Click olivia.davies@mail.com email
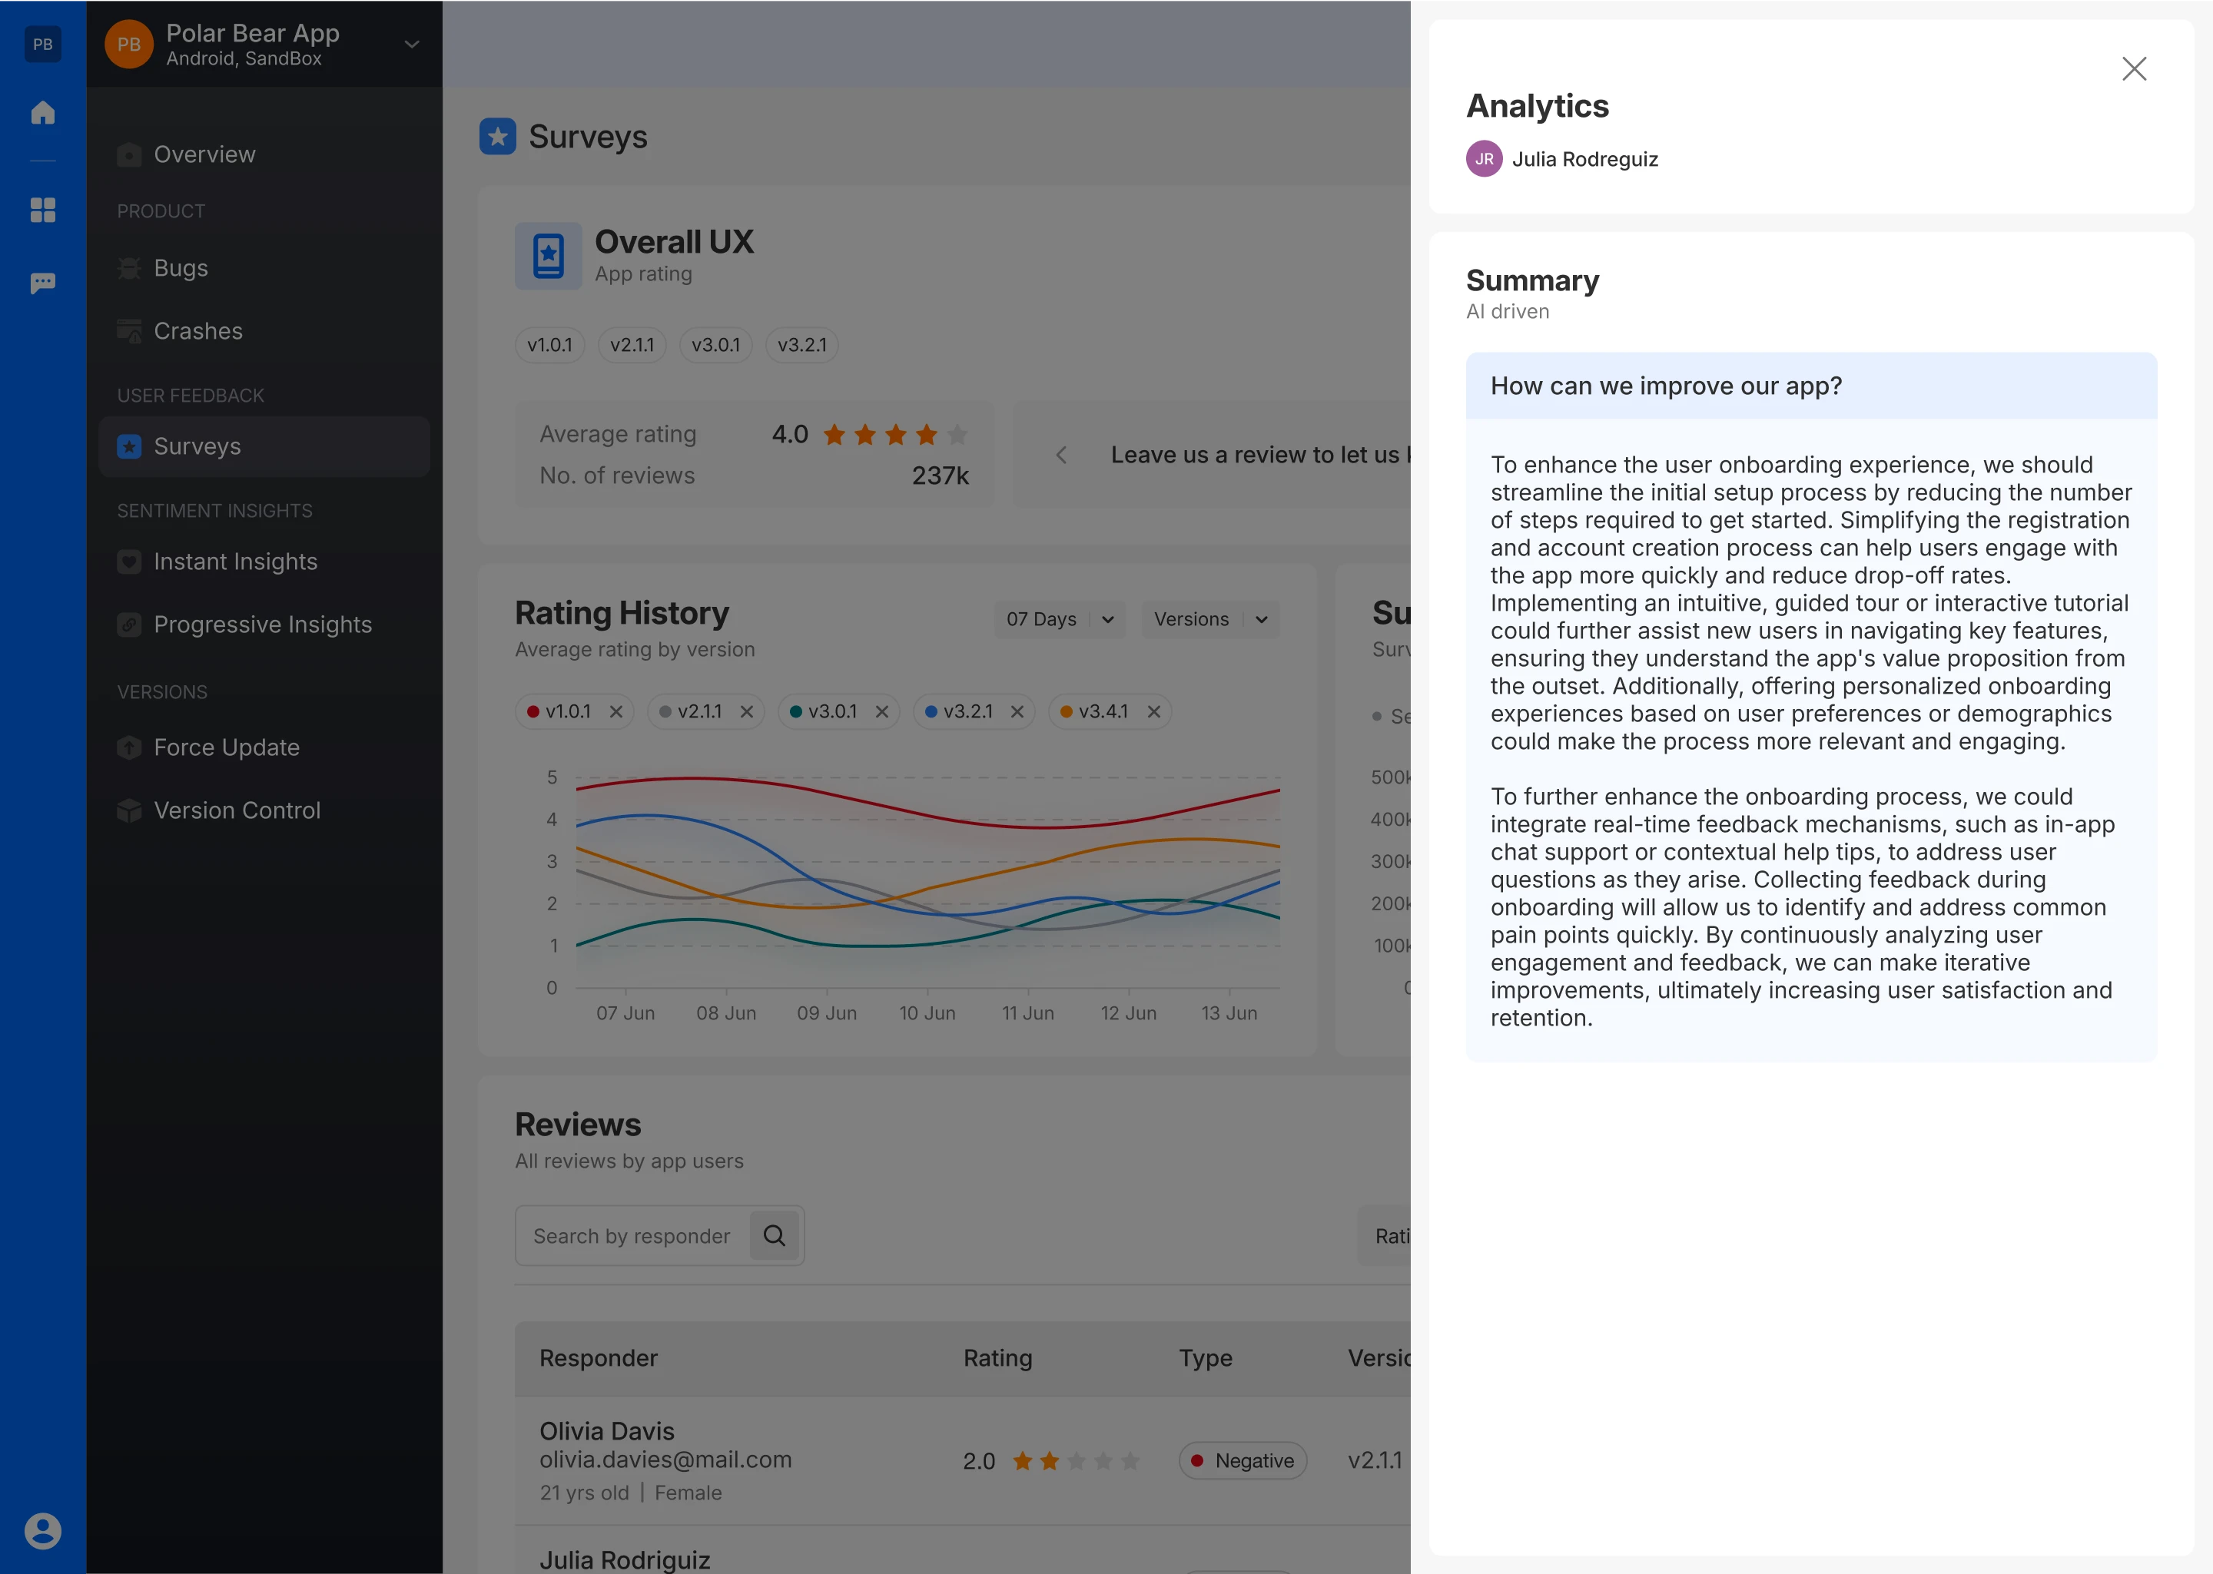The height and width of the screenshot is (1574, 2213). pyautogui.click(x=665, y=1459)
